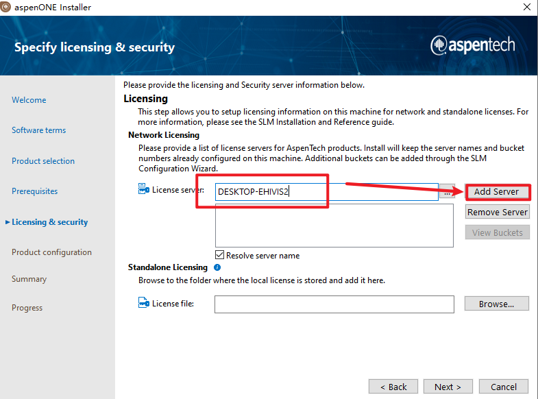Open the Product selection step in sidebar
The image size is (538, 399).
click(43, 161)
